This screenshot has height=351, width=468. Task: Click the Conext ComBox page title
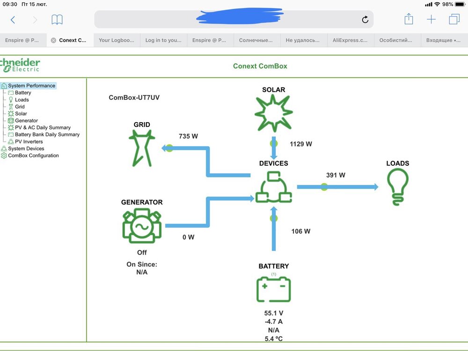point(260,66)
